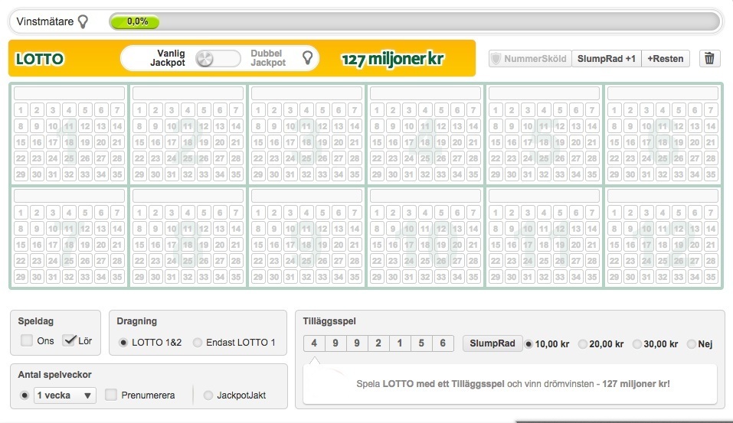Click the Dragning label
733x423 pixels.
(x=136, y=321)
